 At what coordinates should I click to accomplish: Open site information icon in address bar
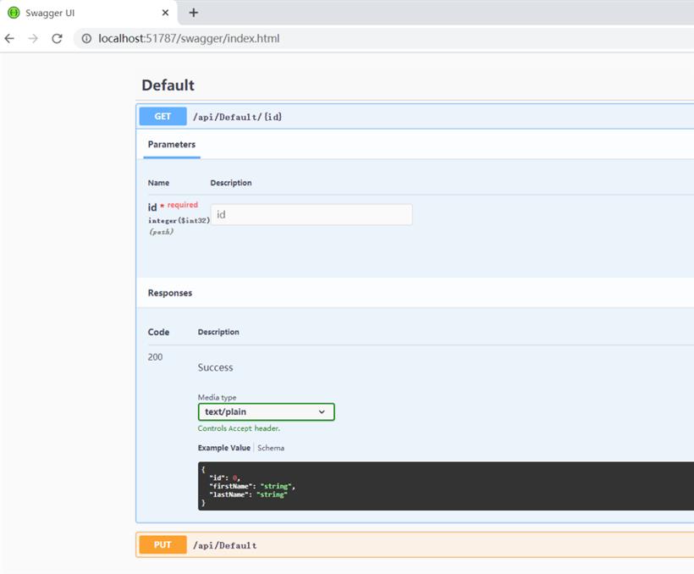coord(86,39)
